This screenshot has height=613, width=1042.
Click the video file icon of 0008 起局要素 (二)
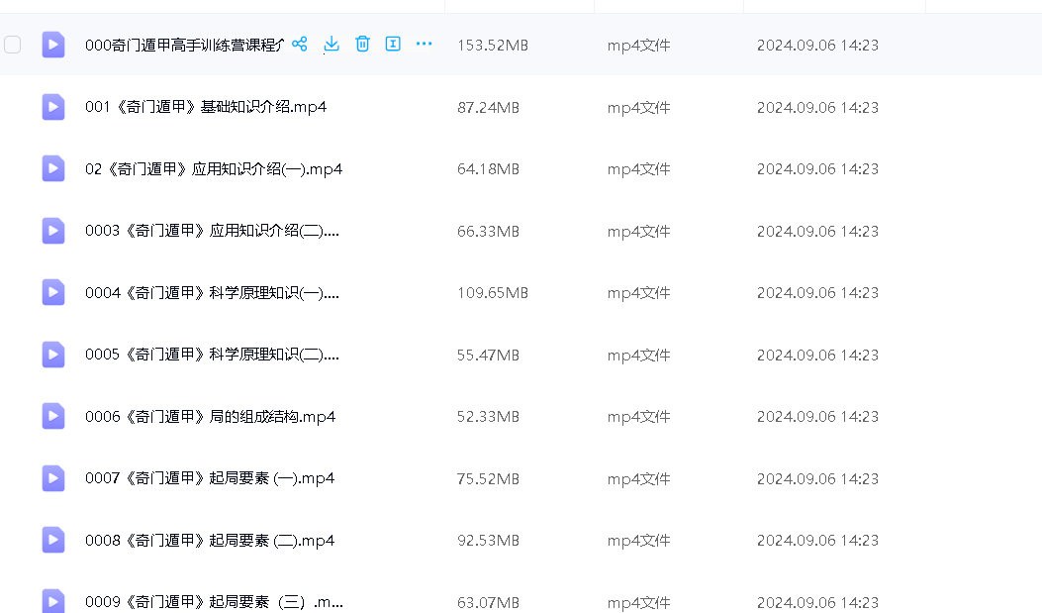click(53, 540)
